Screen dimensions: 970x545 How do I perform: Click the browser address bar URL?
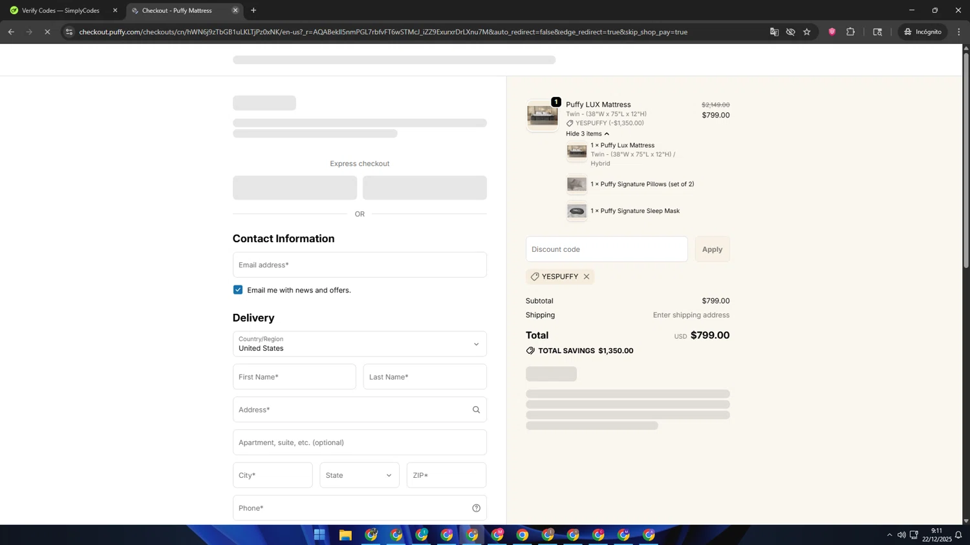click(x=383, y=32)
